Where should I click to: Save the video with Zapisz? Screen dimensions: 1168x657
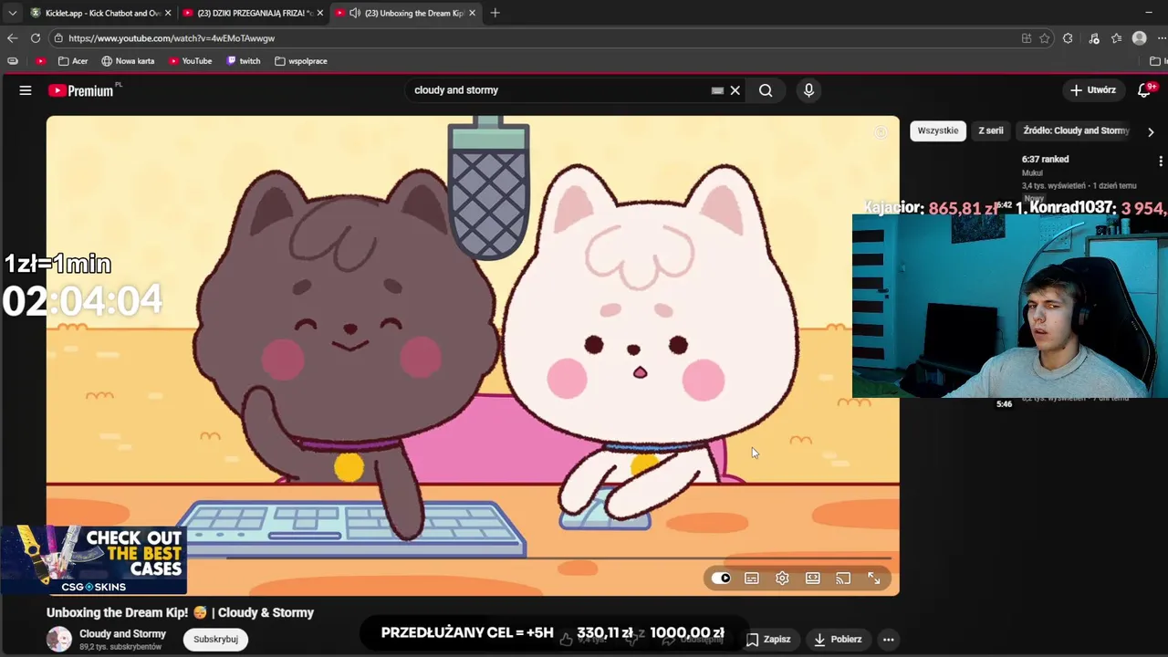768,640
